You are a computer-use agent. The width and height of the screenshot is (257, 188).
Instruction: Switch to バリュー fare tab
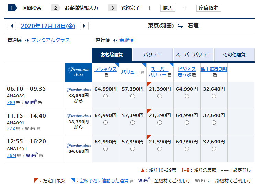[153, 54]
